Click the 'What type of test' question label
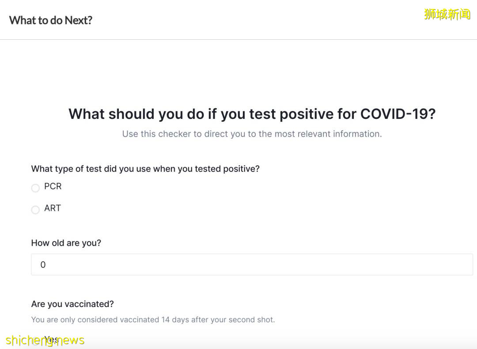 tap(145, 169)
